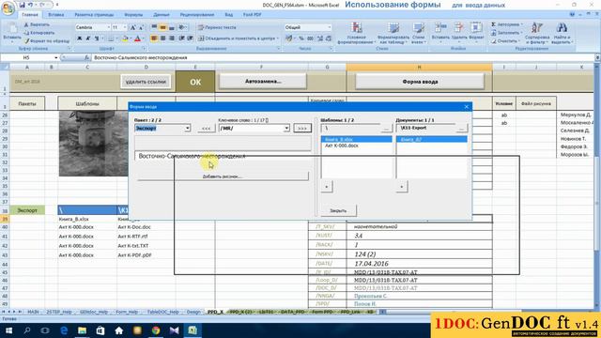Screen dimensions: 601x338
Task: Click the Автозамена... button
Action: pyautogui.click(x=263, y=82)
